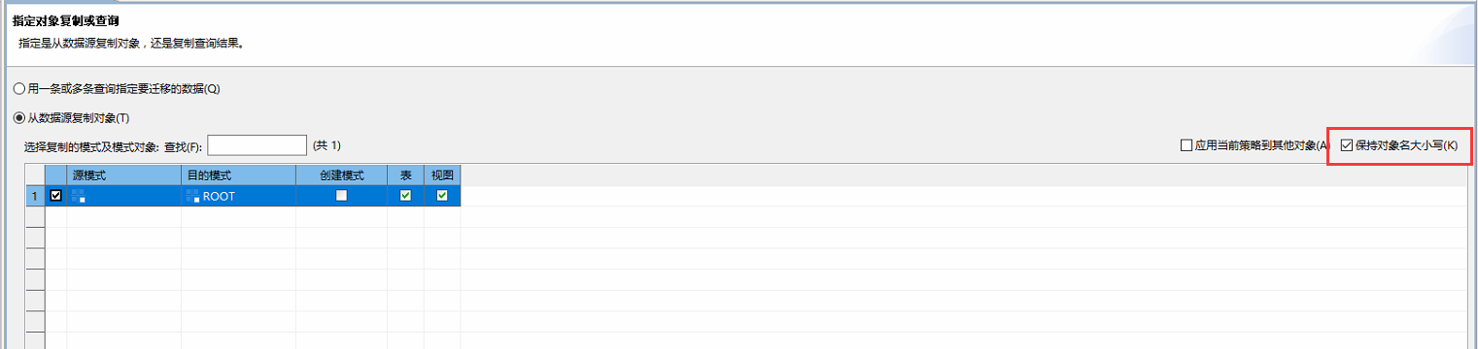Screen dimensions: 1478x349
Task: Click the 目的模式 column header
Action: pyautogui.click(x=238, y=174)
